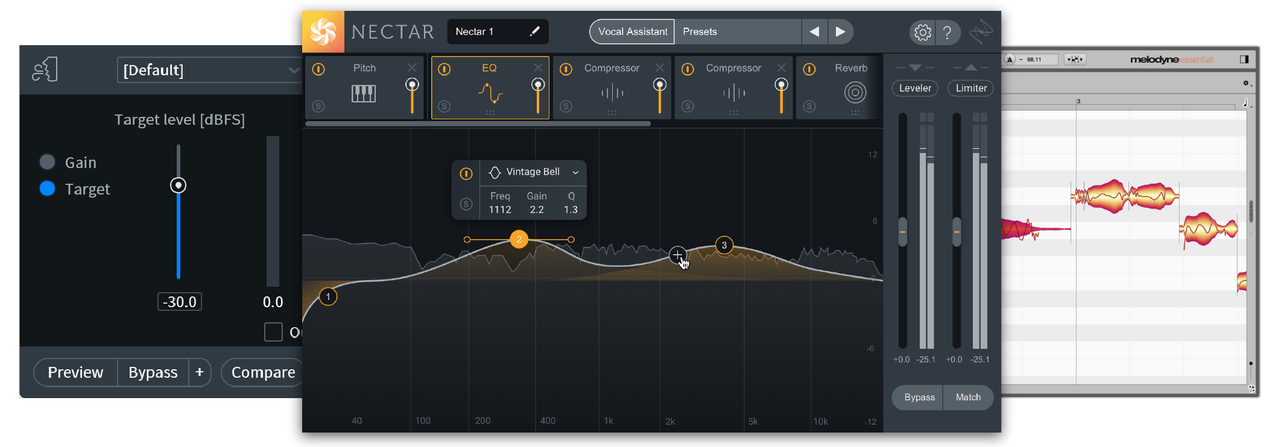Tick the checkbox below the 0.0 meter
The width and height of the screenshot is (1275, 447).
(273, 332)
